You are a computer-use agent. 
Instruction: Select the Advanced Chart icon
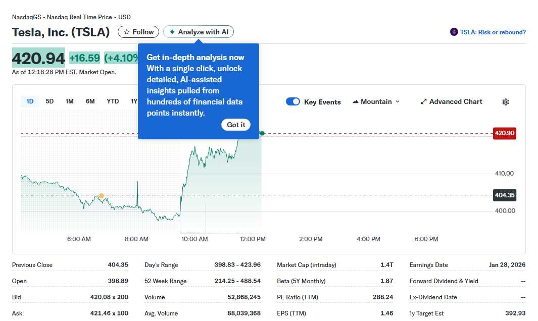click(423, 101)
